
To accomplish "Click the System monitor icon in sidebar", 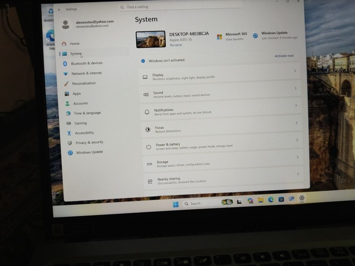I will pyautogui.click(x=65, y=54).
